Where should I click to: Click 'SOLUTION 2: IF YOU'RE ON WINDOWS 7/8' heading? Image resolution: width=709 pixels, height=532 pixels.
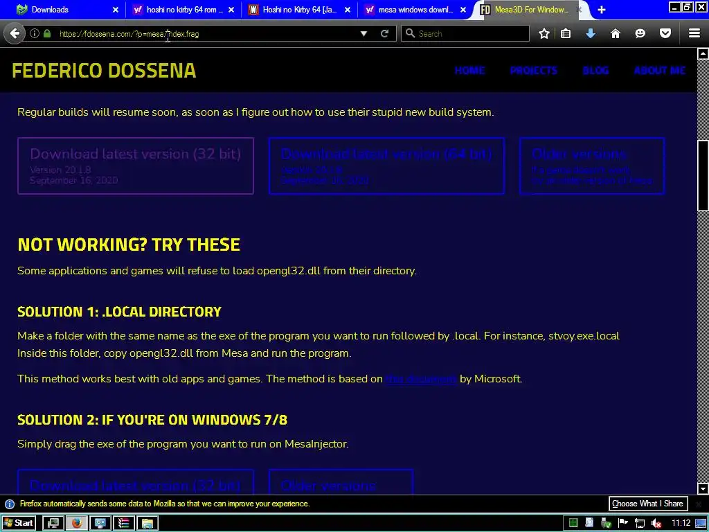[x=152, y=420]
